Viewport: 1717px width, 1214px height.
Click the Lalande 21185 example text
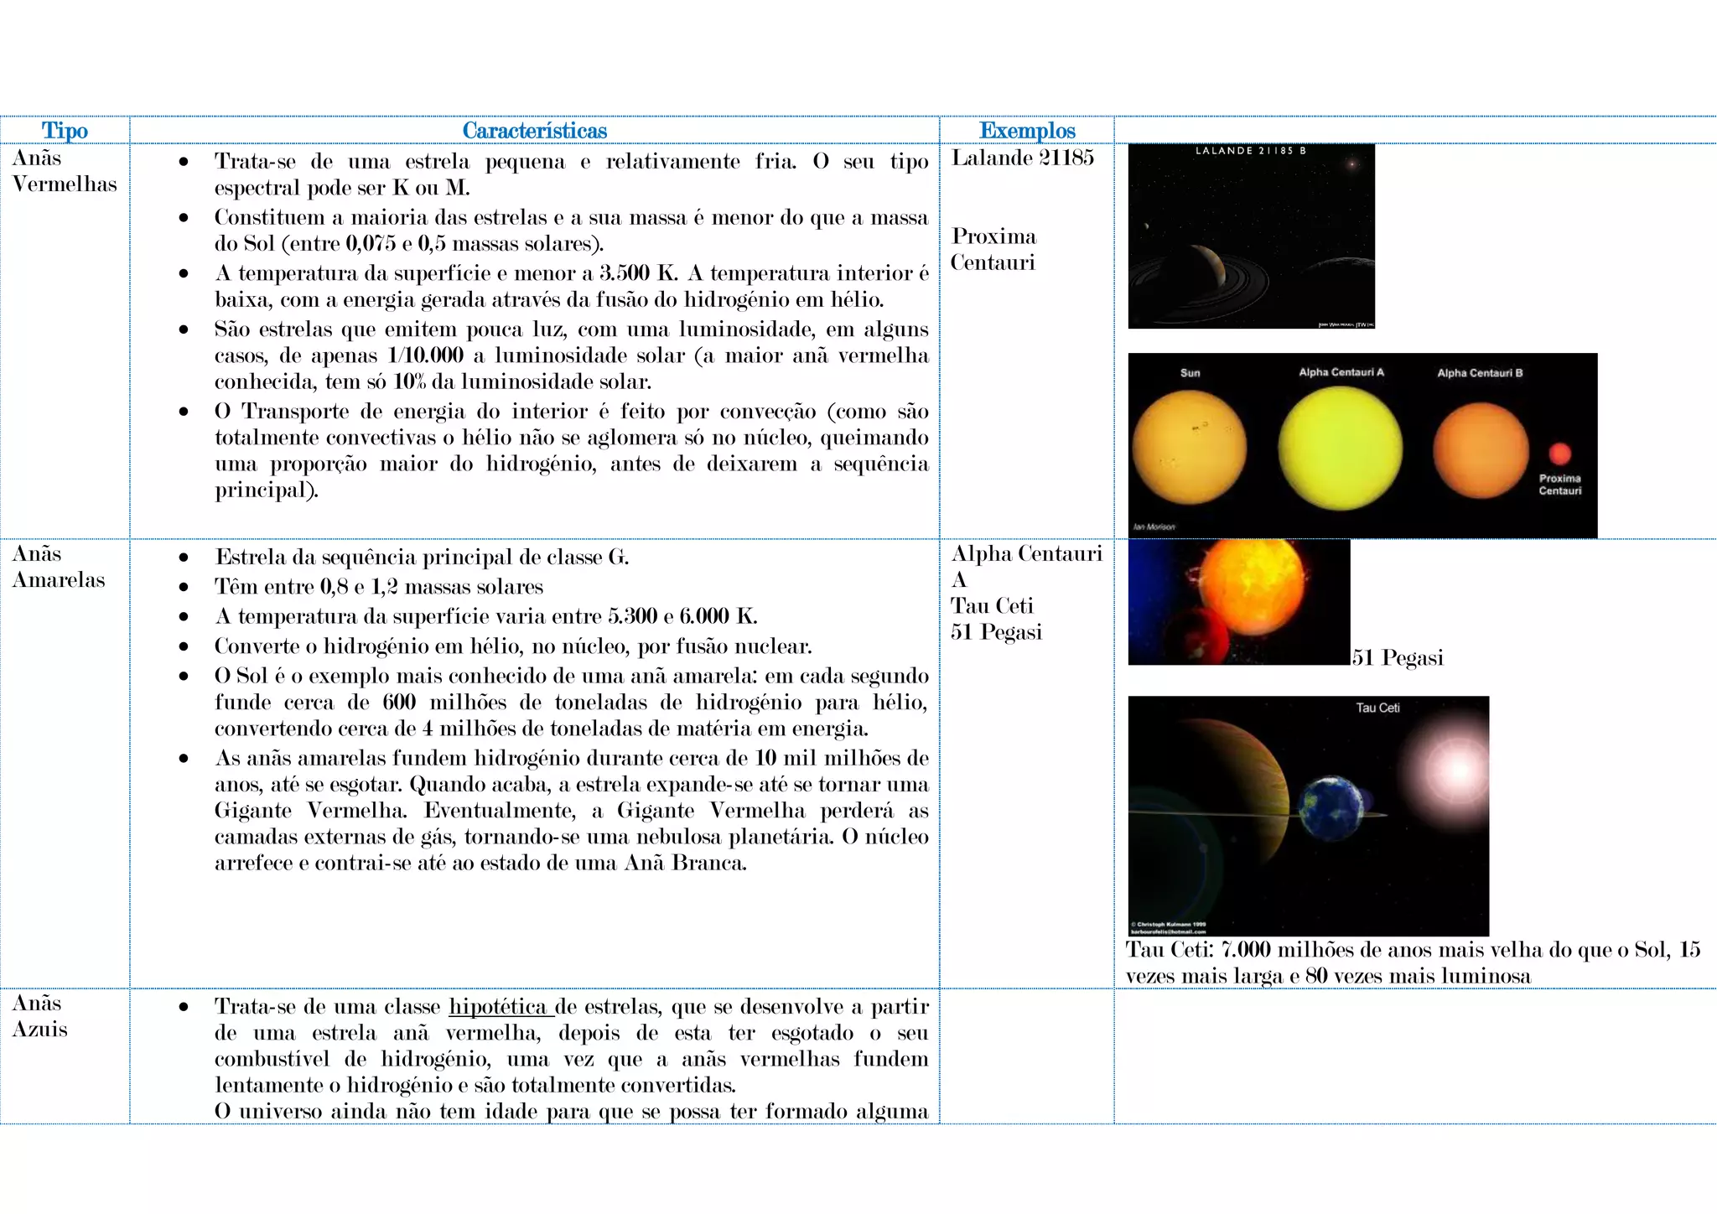[1022, 158]
